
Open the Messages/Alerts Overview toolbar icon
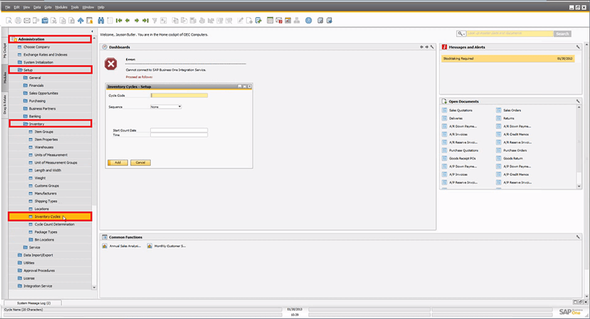click(279, 21)
